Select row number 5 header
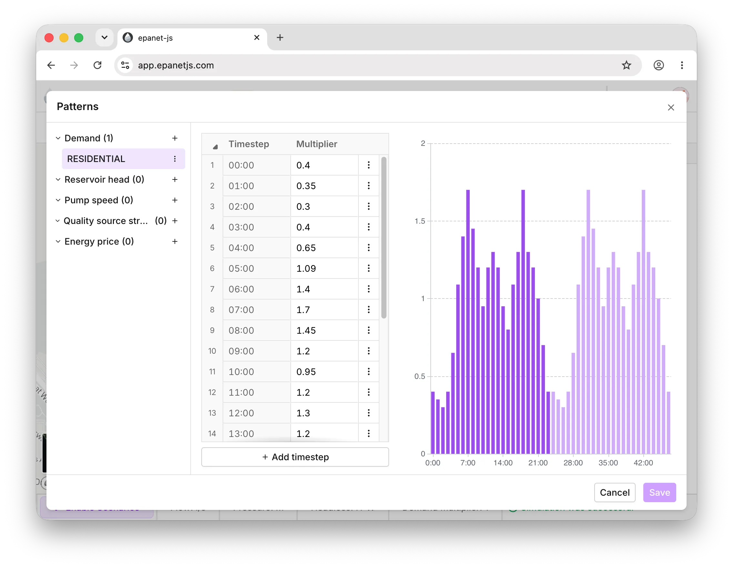 [x=212, y=248]
